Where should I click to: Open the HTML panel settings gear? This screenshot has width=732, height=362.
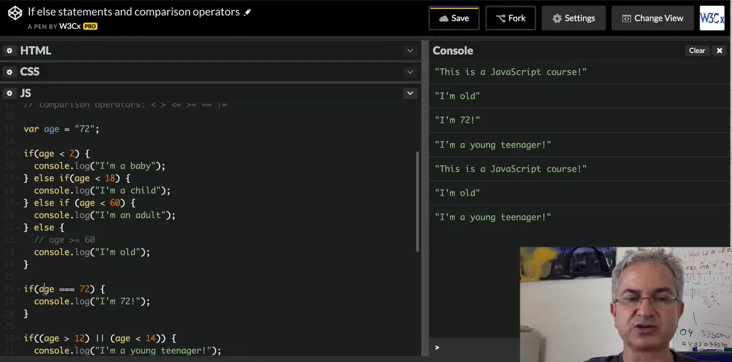pyautogui.click(x=10, y=51)
